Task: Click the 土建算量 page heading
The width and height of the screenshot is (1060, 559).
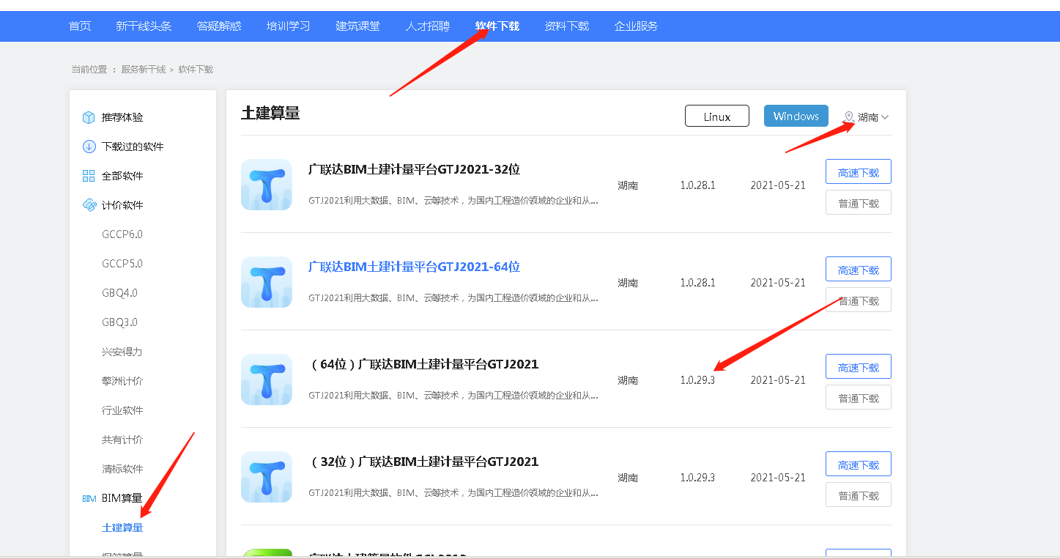Action: pos(270,113)
